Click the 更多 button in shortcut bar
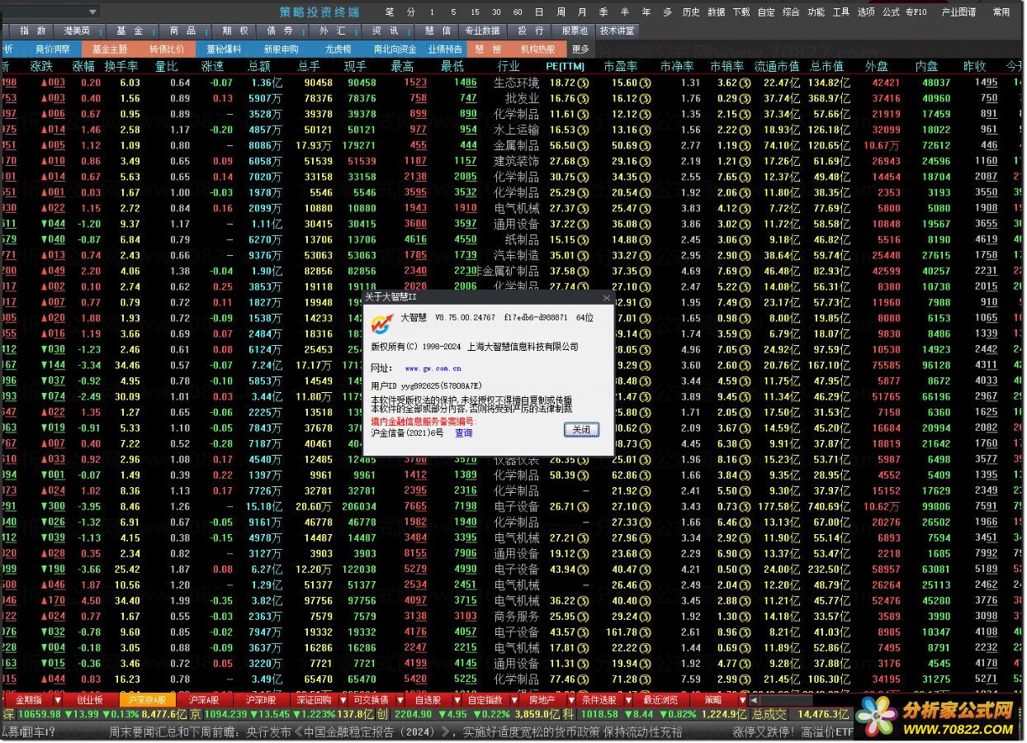This screenshot has width=1027, height=743. coord(580,50)
